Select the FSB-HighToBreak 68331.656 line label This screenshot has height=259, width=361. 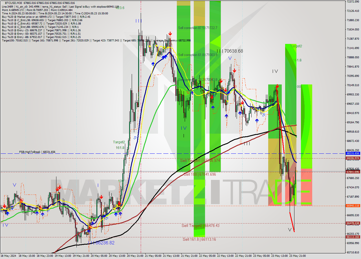click(x=37, y=152)
